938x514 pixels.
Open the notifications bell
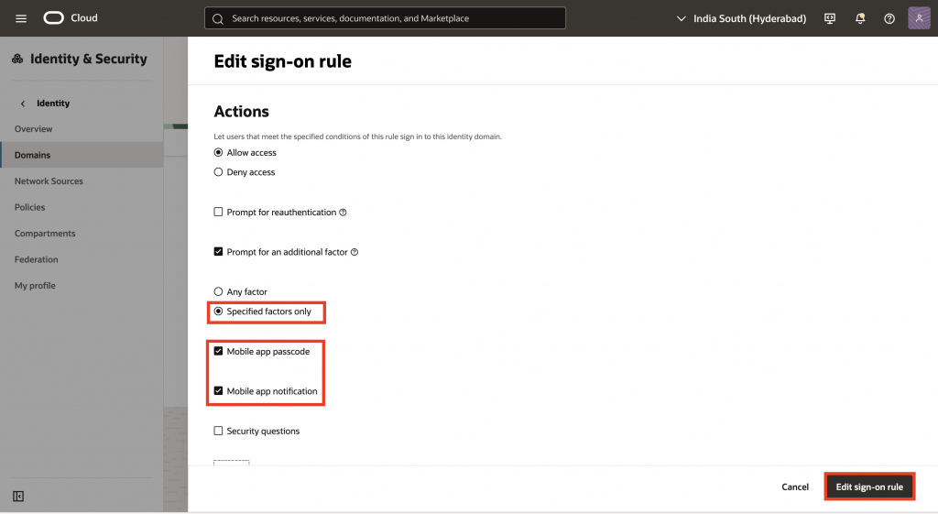coord(859,18)
